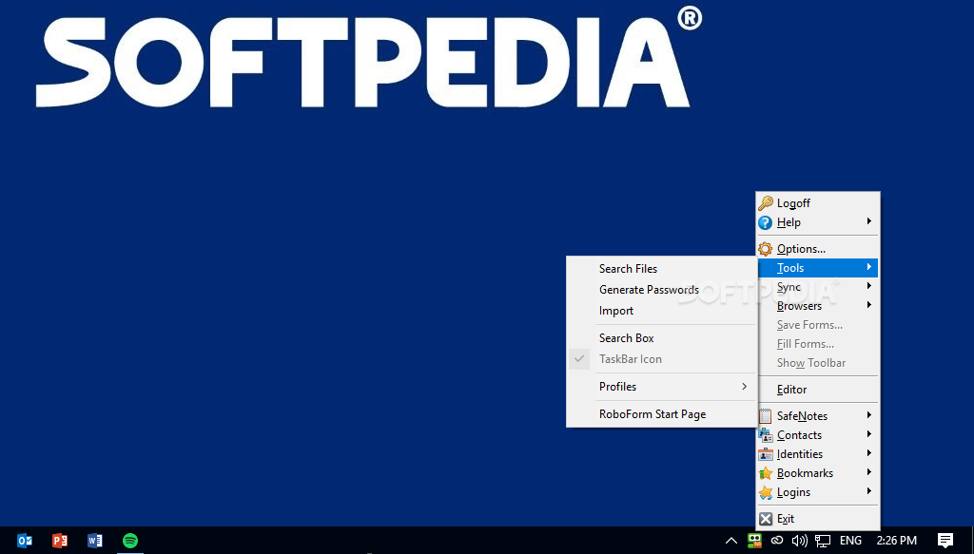Click the Logoff key icon
The width and height of the screenshot is (974, 554).
pos(766,202)
